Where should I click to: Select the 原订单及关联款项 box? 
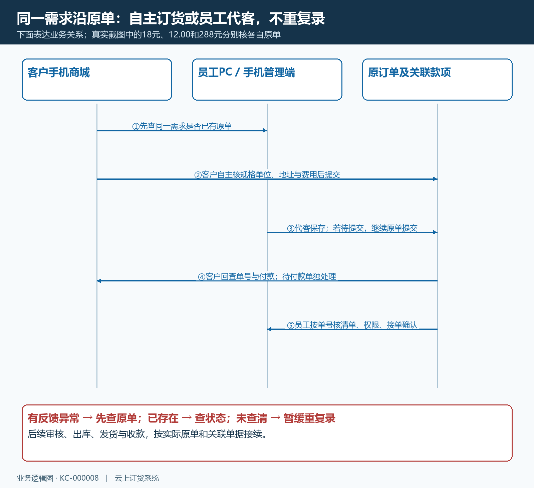(437, 80)
